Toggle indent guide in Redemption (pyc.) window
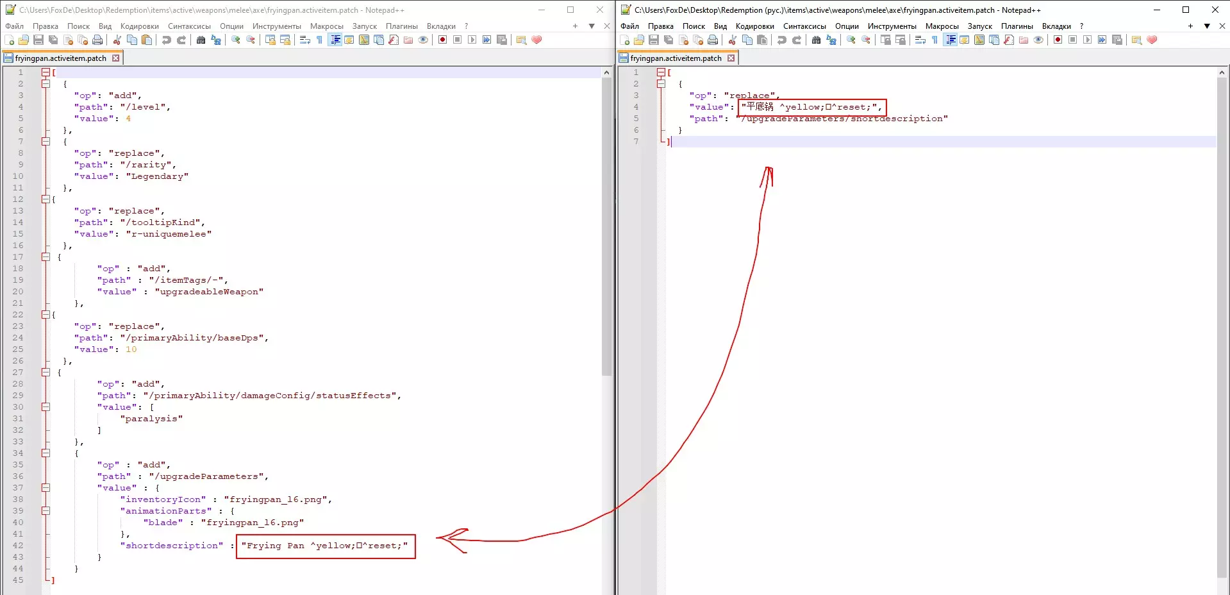Viewport: 1230px width, 595px height. pos(950,40)
